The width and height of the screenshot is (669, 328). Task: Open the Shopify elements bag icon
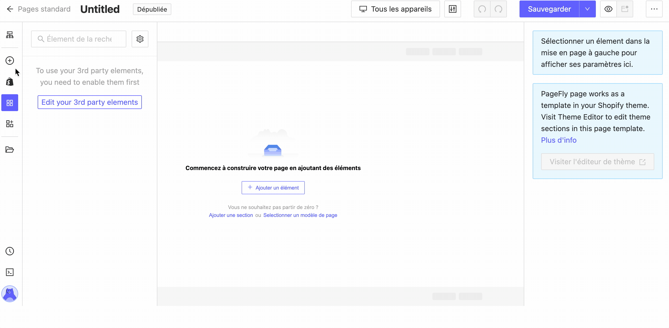[x=10, y=82]
